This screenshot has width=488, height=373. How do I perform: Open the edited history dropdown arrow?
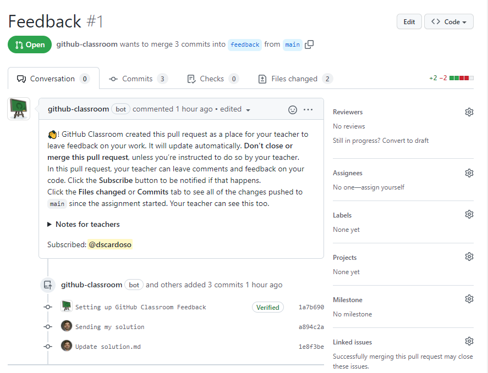pyautogui.click(x=248, y=110)
